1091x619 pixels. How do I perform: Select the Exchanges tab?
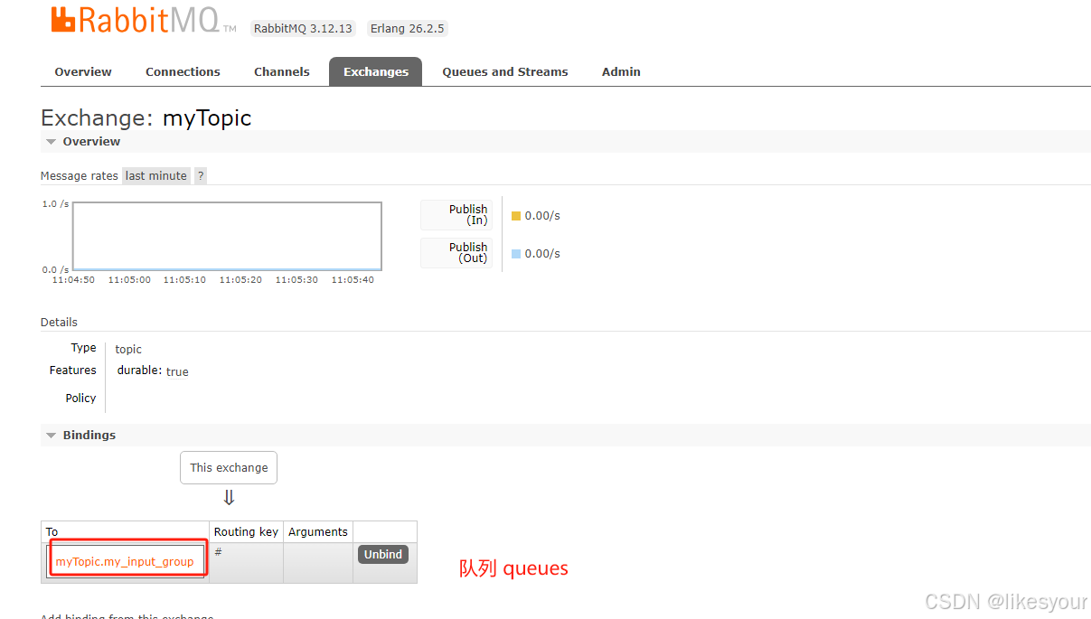(375, 71)
